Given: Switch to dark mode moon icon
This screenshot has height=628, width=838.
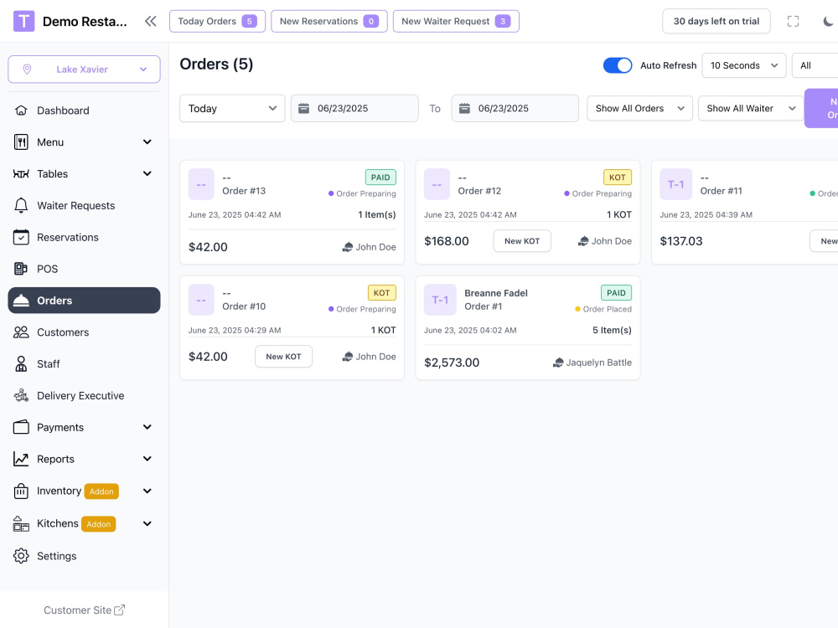Looking at the screenshot, I should 828,22.
